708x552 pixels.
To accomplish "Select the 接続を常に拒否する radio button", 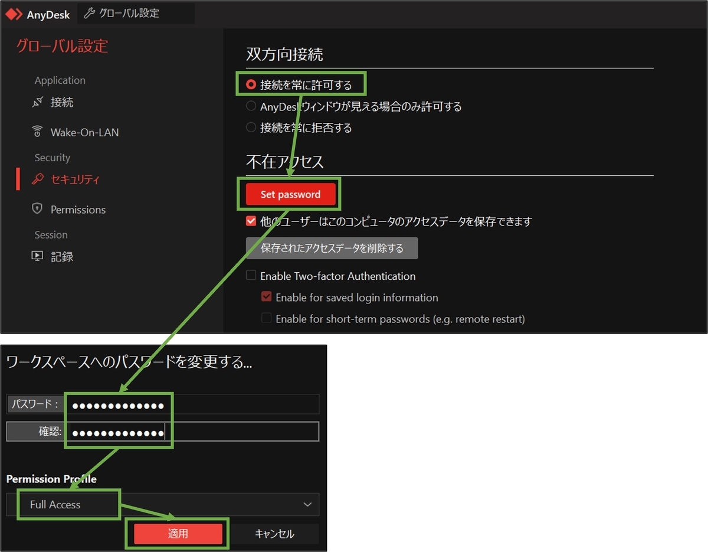I will click(x=251, y=128).
